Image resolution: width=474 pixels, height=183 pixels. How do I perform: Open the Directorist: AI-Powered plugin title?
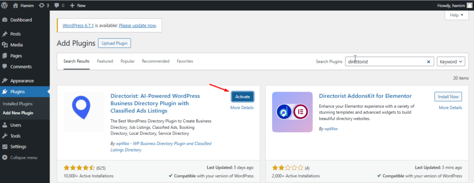[x=156, y=103]
